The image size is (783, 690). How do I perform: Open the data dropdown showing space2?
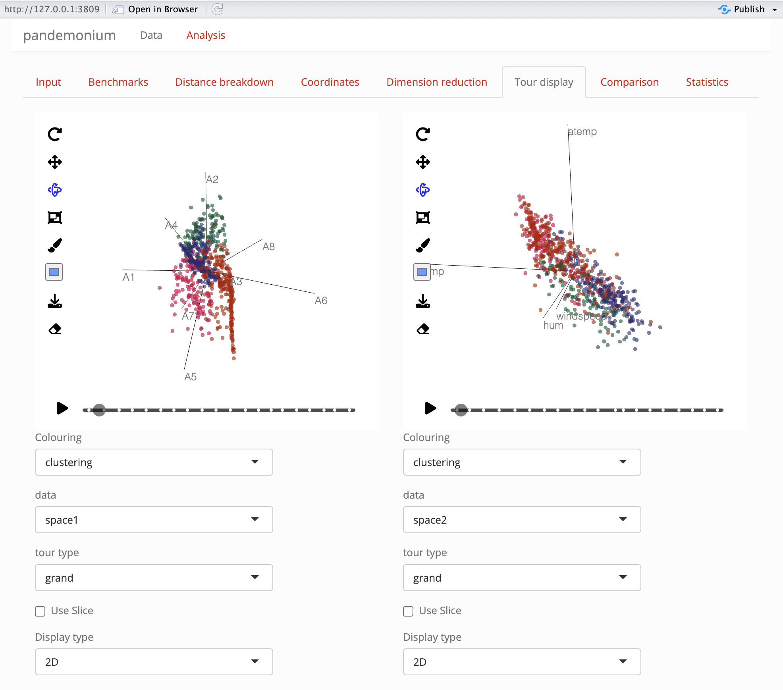[x=522, y=520]
